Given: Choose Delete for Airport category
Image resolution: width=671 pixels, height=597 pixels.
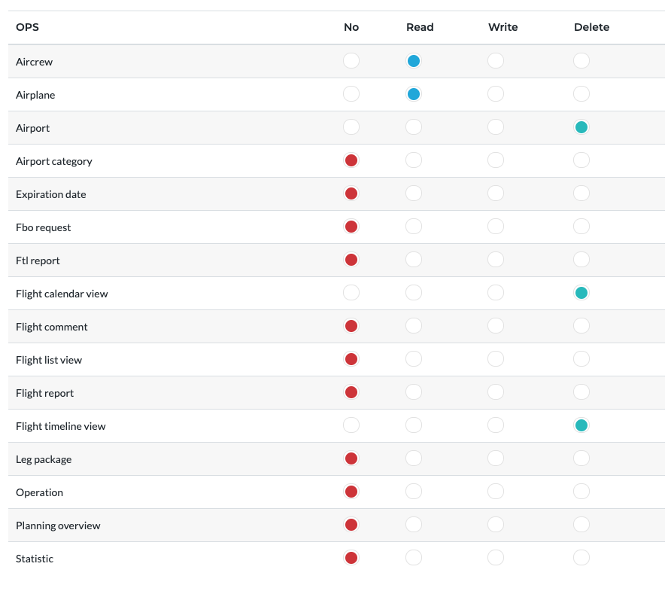Looking at the screenshot, I should (x=581, y=160).
